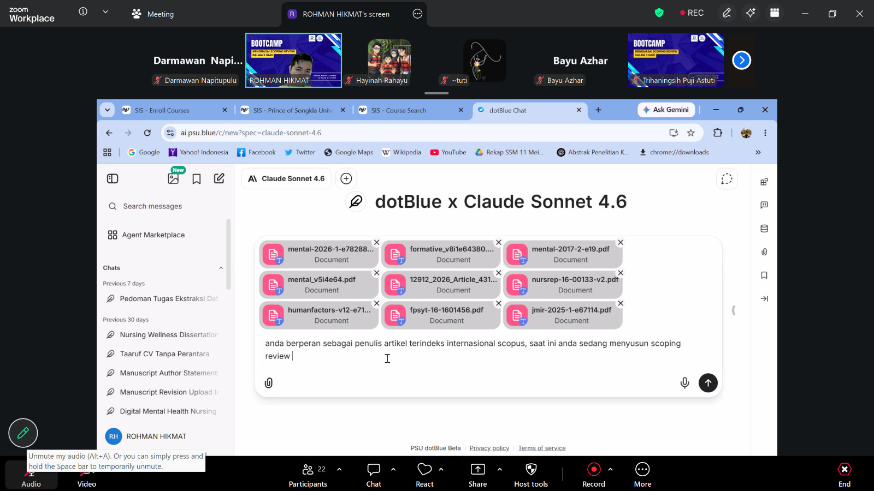Click the Zoom annotate pen icon in top bar
This screenshot has height=491, width=874.
coord(727,13)
